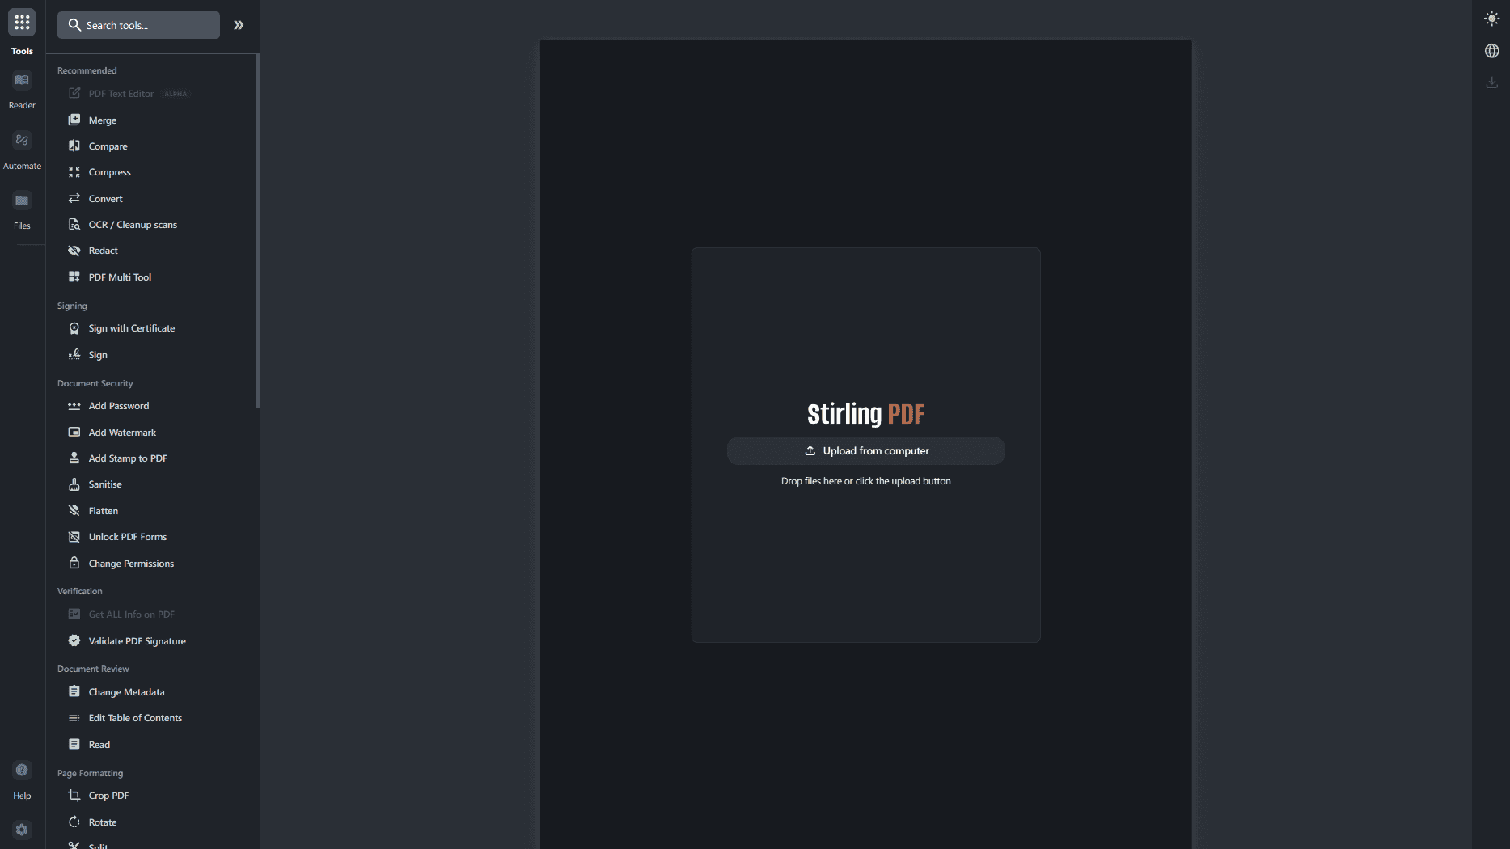This screenshot has width=1510, height=849.
Task: Click Upload from computer button
Action: coord(865,451)
